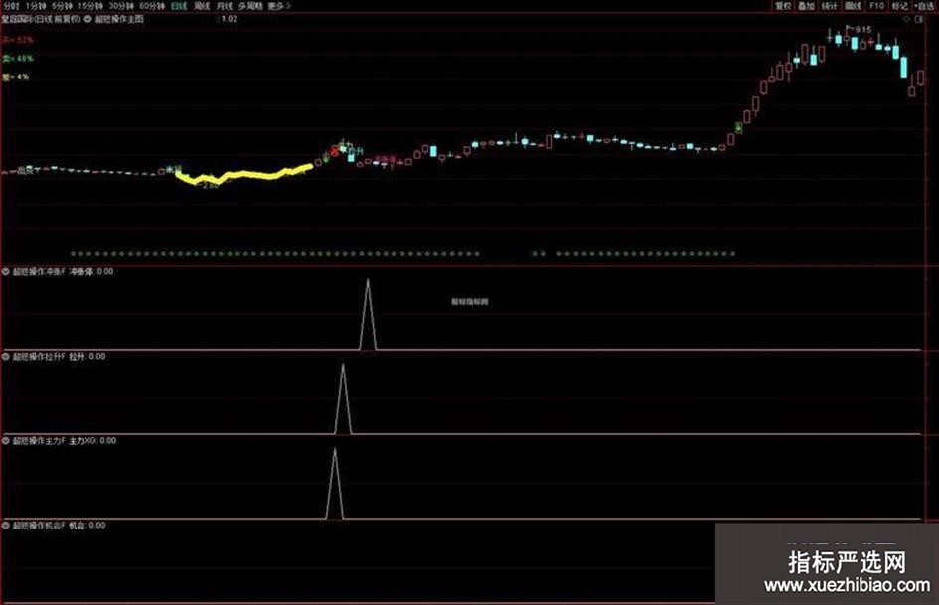Click the +自选 add to watchlist button
This screenshot has height=605, width=939.
(x=924, y=6)
